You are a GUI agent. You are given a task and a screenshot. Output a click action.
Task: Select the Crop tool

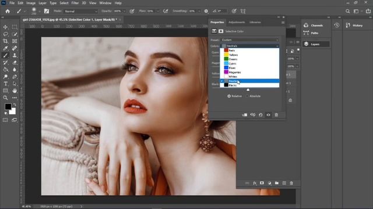[5, 41]
